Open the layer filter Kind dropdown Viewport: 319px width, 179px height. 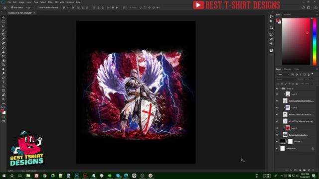click(x=283, y=75)
